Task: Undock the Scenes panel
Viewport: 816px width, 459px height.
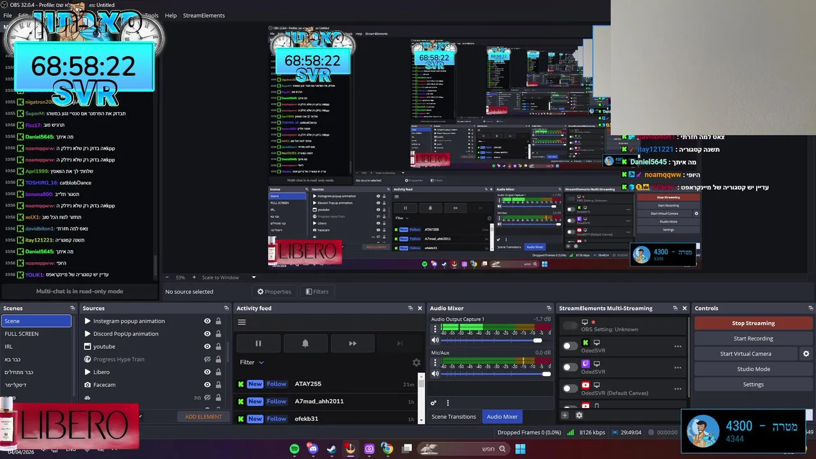Action: pos(72,308)
